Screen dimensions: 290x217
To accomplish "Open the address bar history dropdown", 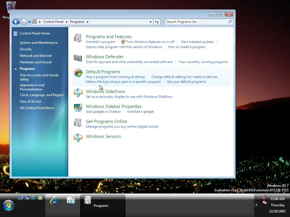I will point(150,22).
